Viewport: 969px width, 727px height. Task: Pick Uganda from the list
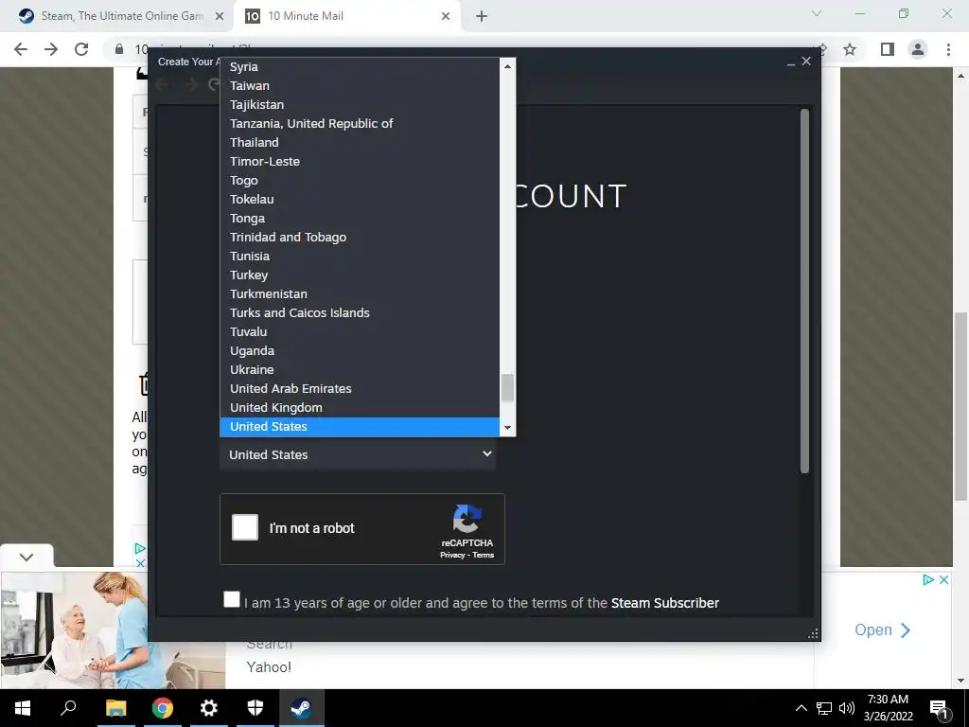point(360,350)
